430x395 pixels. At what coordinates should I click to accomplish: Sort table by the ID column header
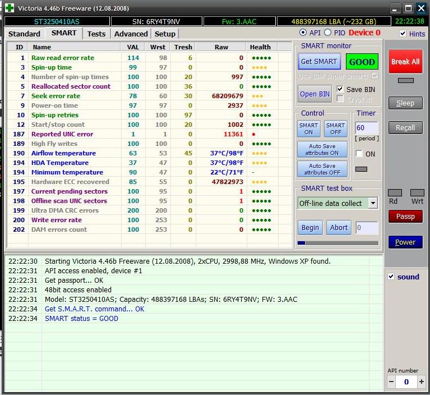point(18,47)
